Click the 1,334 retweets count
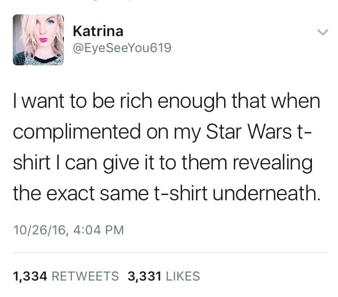338x297 pixels. click(x=30, y=276)
